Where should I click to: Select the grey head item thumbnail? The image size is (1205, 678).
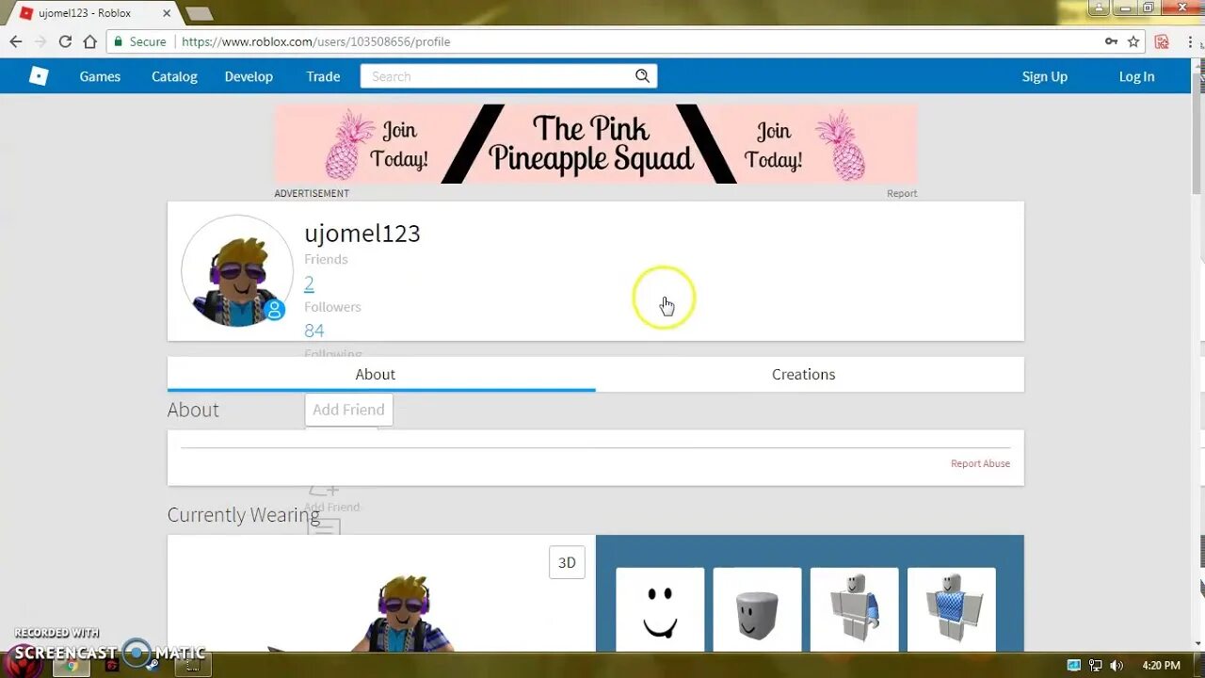(757, 609)
